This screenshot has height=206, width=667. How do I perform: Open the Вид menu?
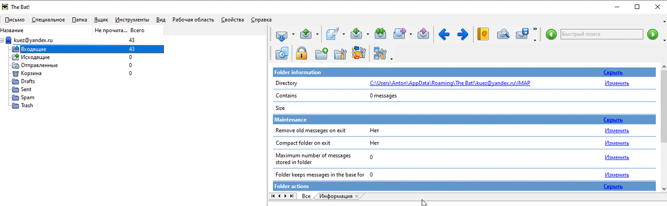(161, 19)
